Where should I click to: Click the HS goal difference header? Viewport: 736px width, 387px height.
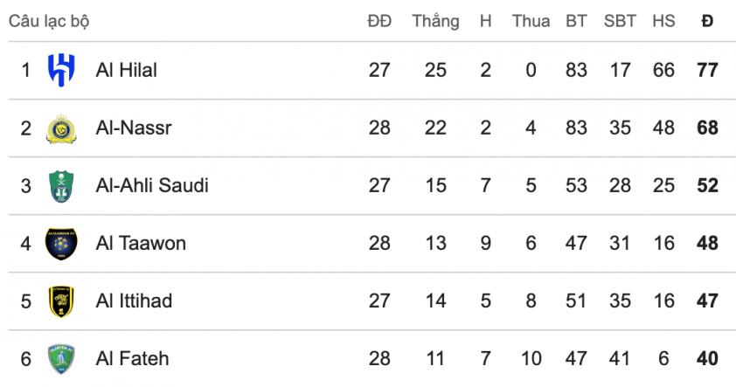point(663,21)
